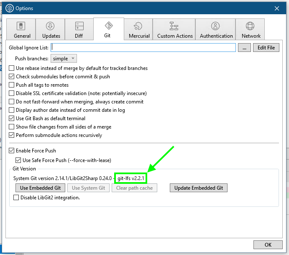Click the Mercurial tab icon
289x255 pixels.
click(138, 26)
